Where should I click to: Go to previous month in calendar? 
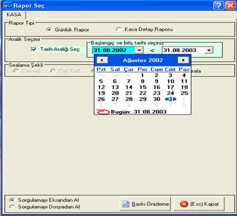[x=102, y=60]
